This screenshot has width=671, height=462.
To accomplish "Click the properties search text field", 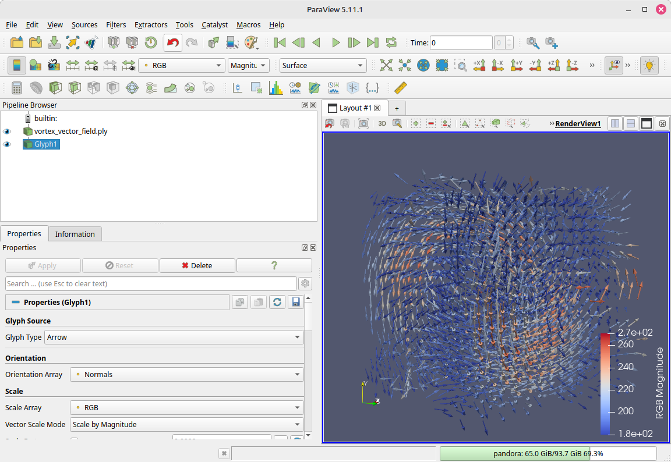I will (150, 284).
